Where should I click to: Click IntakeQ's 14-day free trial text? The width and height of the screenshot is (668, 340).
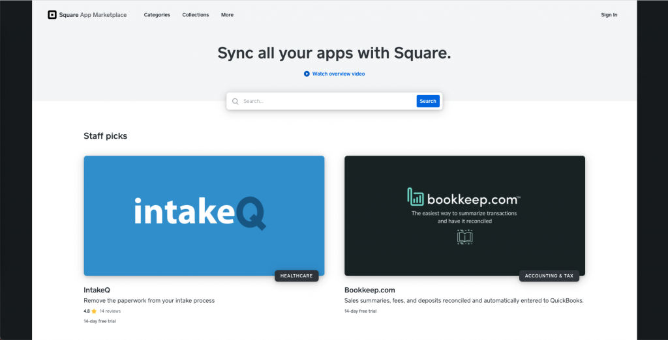point(100,321)
